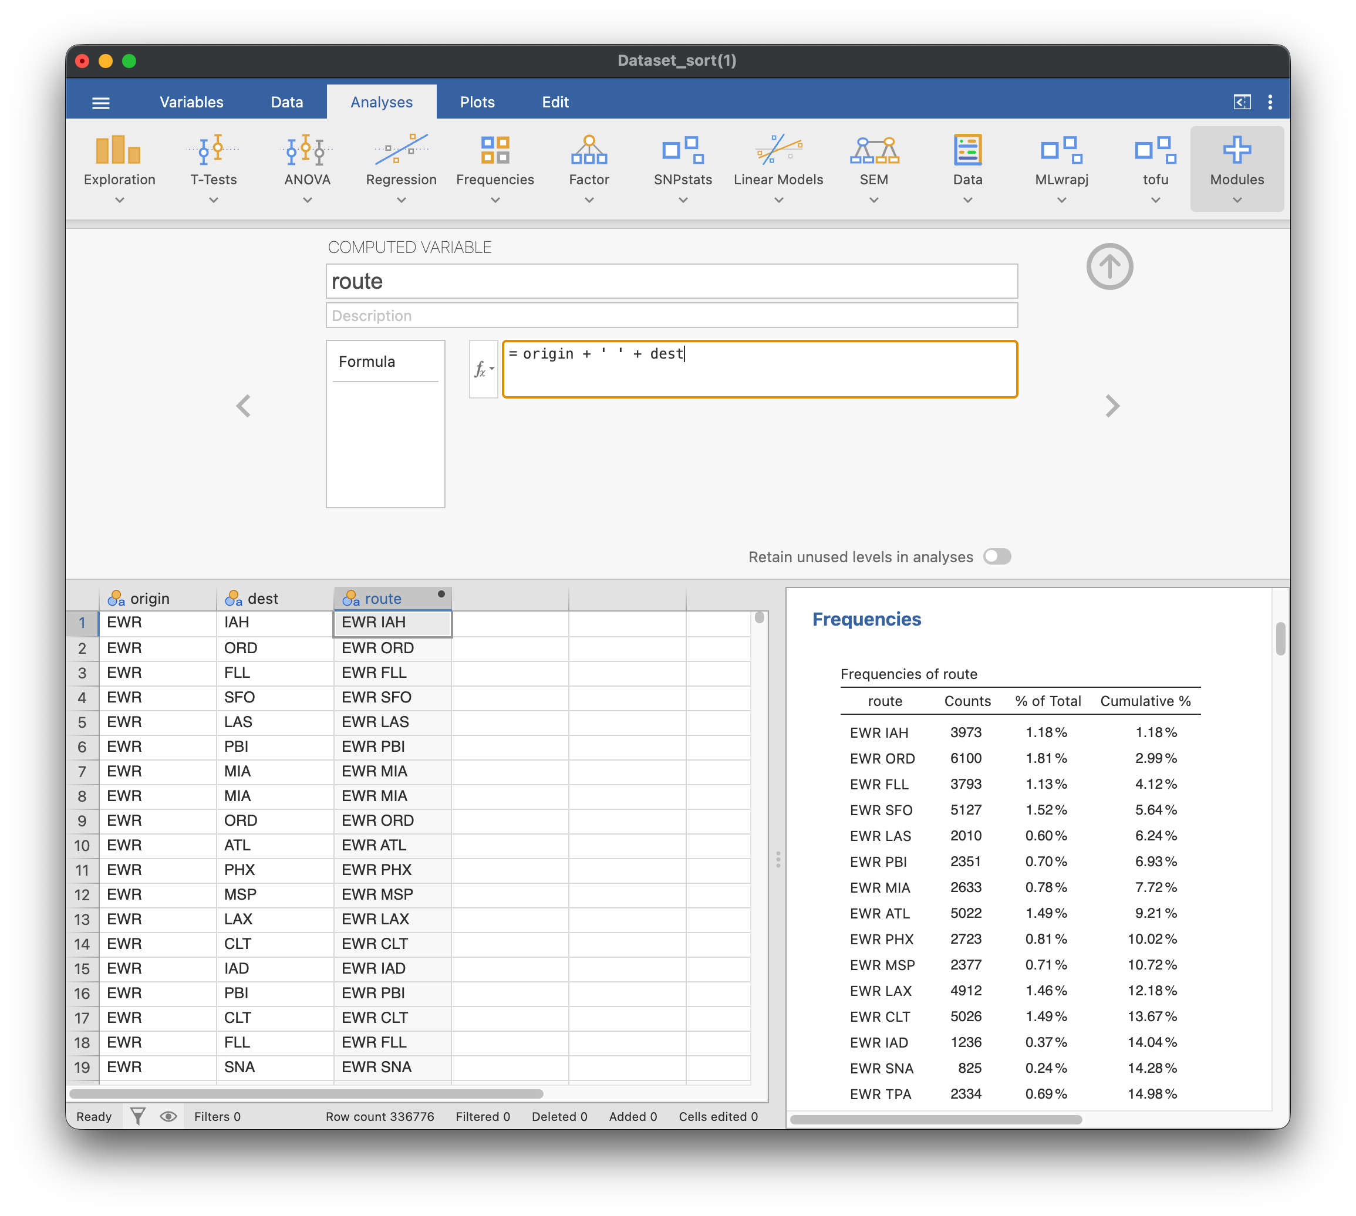This screenshot has height=1216, width=1356.
Task: Expand the Factor dropdown chevron
Action: point(589,200)
